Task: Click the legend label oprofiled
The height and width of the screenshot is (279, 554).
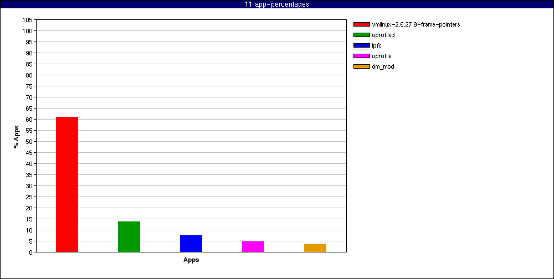Action: (x=383, y=35)
